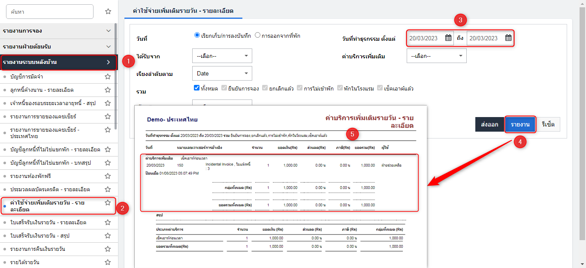Open ได้รับจาก dropdown
This screenshot has height=268, width=586.
[x=222, y=56]
